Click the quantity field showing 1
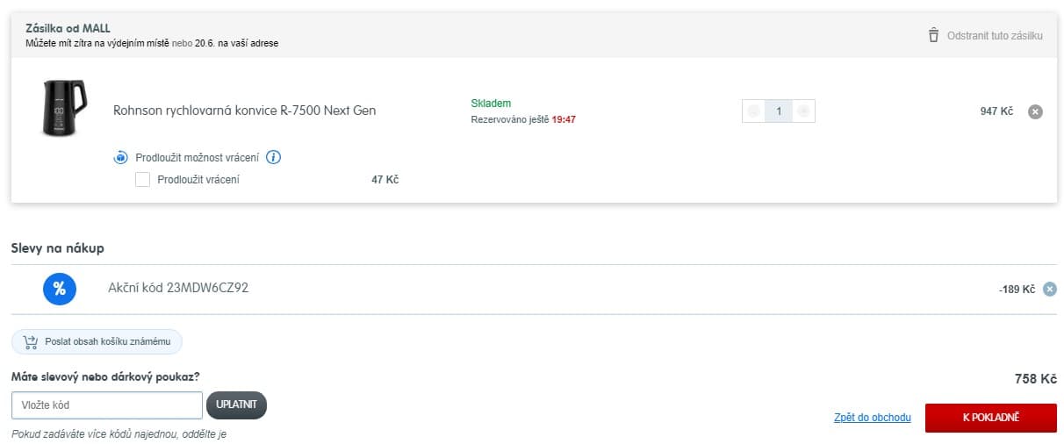 pos(779,111)
